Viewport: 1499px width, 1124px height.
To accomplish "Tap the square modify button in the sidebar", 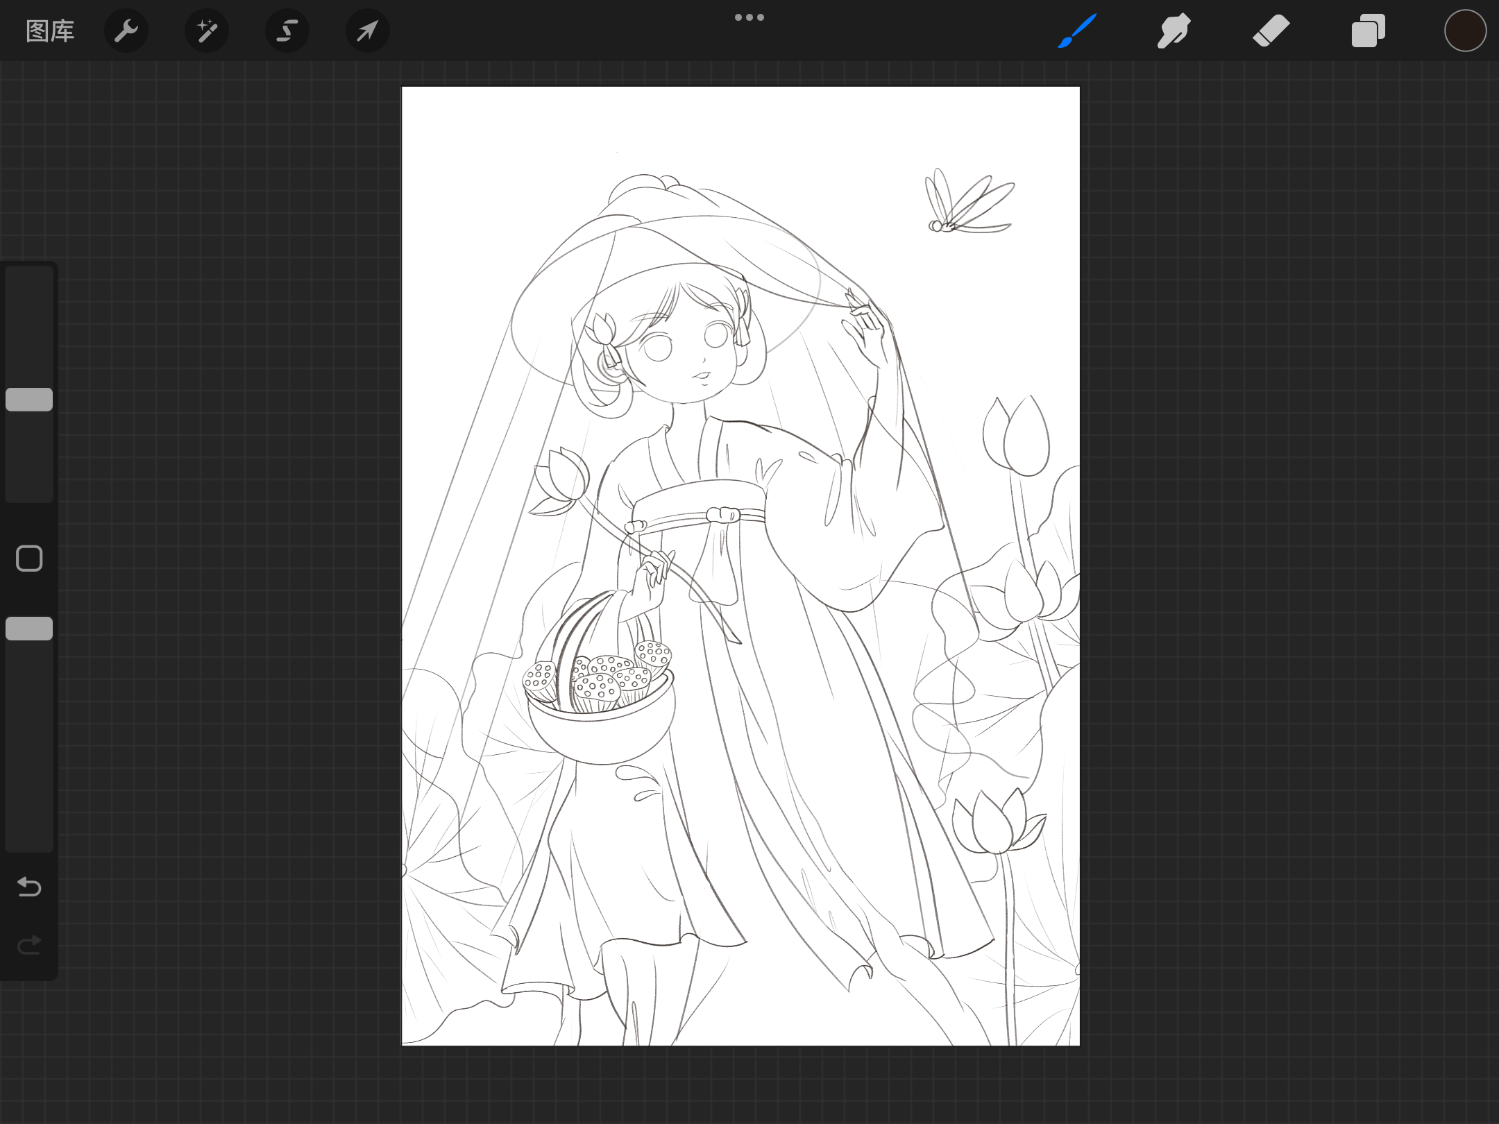I will [29, 559].
